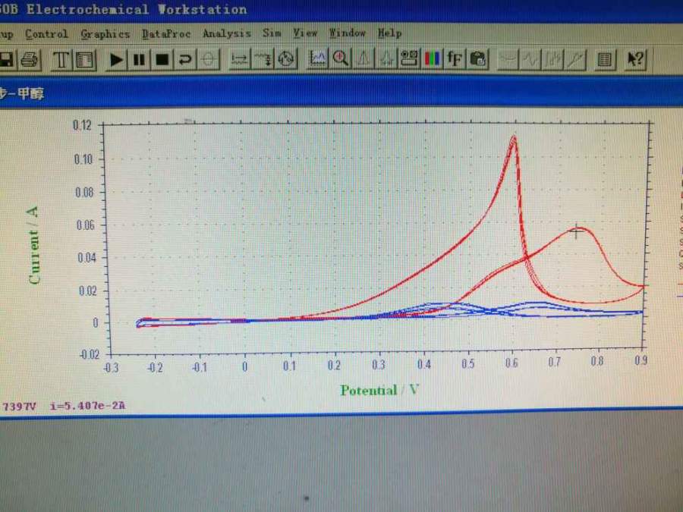Click the Manual result peak icon
The width and height of the screenshot is (683, 512).
click(x=364, y=58)
